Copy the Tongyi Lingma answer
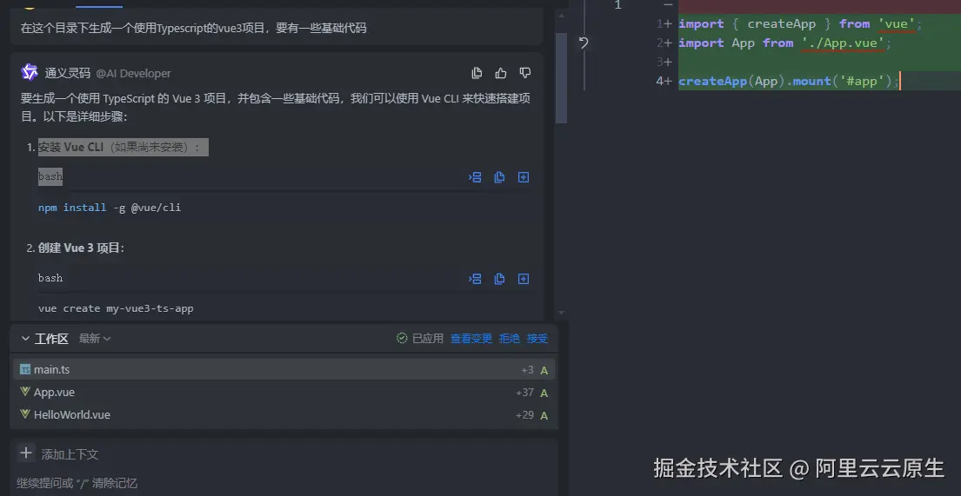Screen dimensions: 961x496 pos(477,73)
